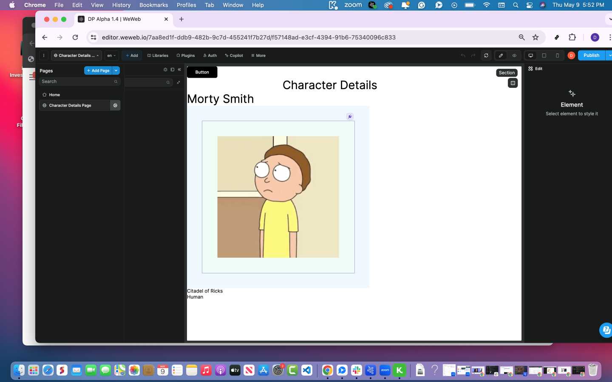Switch to preview mode eye icon
Screen dimensions: 612x382
[514, 56]
